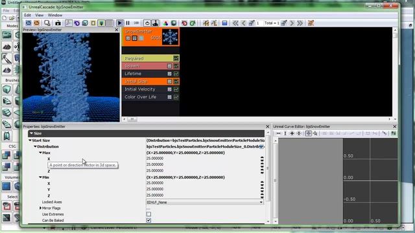The height and width of the screenshot is (233, 415).
Task: Click Fit Vertically icon in Curve Editor
Action: [285, 133]
